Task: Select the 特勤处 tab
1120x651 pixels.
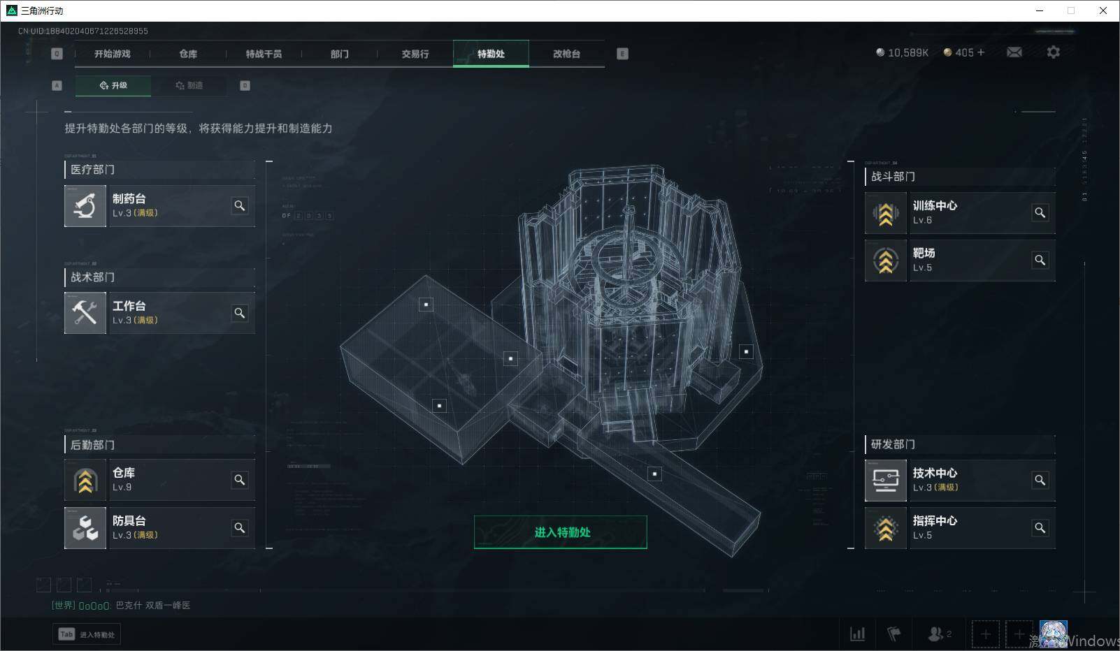Action: 491,54
